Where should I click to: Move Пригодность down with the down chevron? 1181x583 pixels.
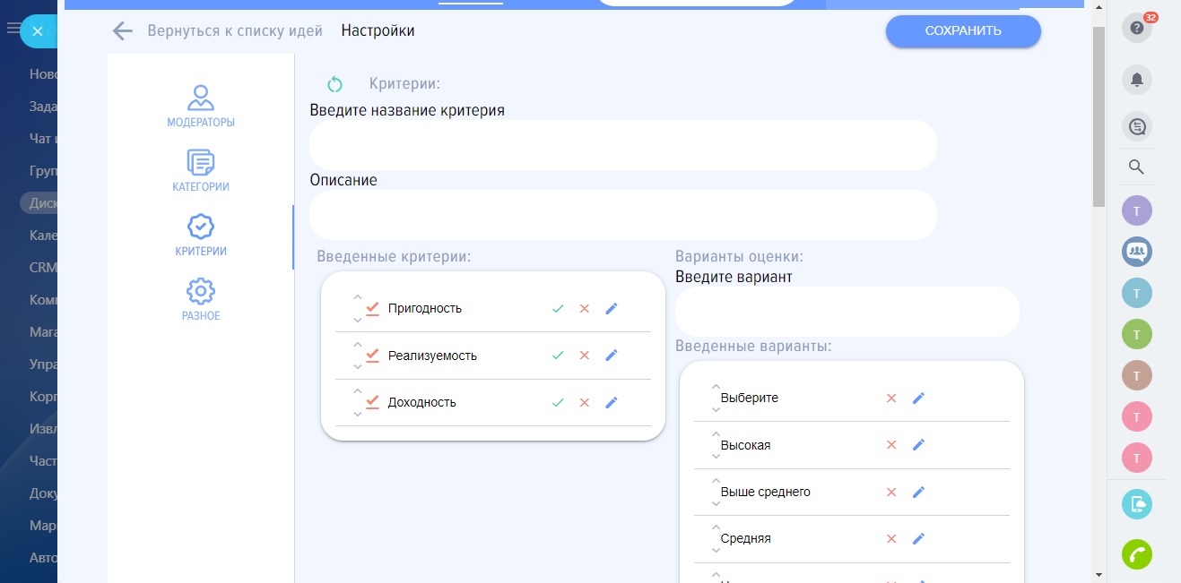tap(358, 320)
